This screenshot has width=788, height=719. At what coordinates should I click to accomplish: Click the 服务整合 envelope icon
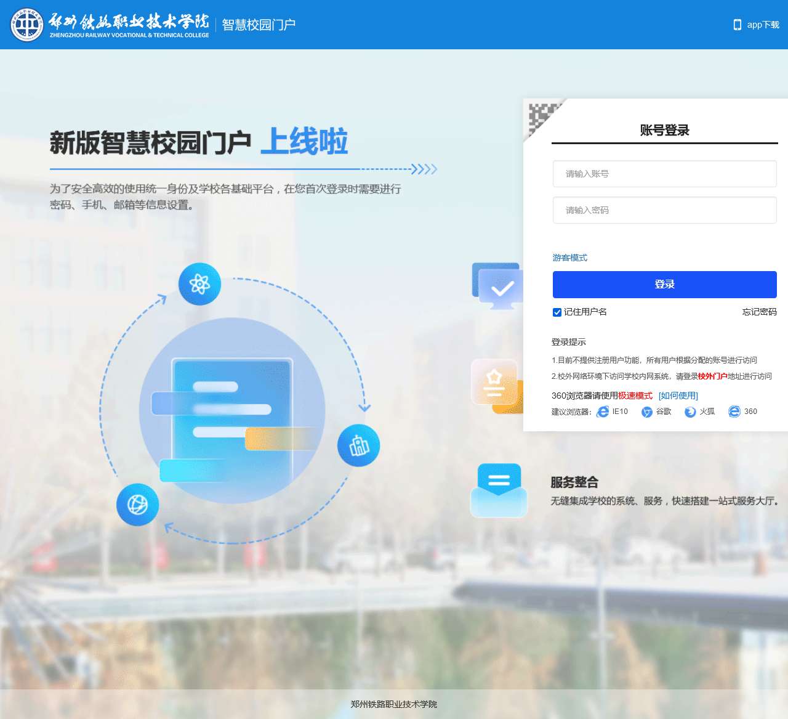[x=499, y=490]
